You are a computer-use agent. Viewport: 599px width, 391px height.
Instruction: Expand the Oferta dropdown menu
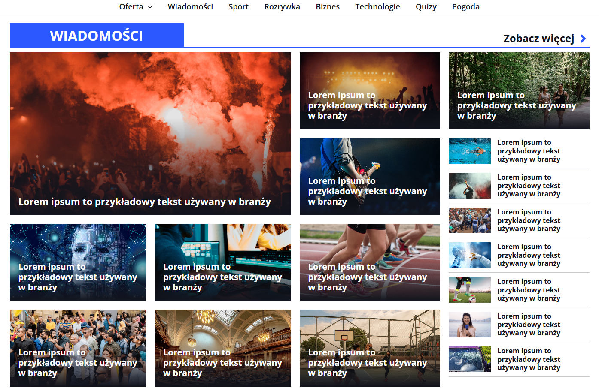click(135, 7)
